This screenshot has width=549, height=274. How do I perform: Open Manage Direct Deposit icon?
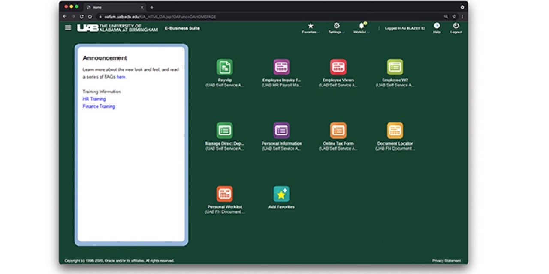tap(224, 130)
